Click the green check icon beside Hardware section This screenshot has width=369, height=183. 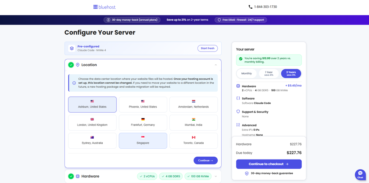[71, 176]
